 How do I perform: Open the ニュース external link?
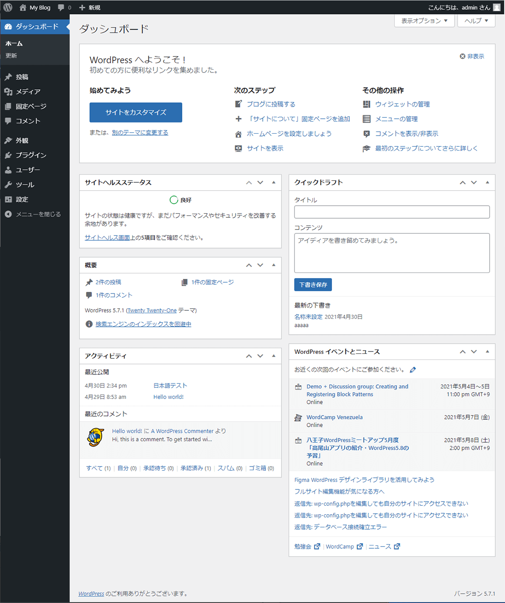pos(384,546)
